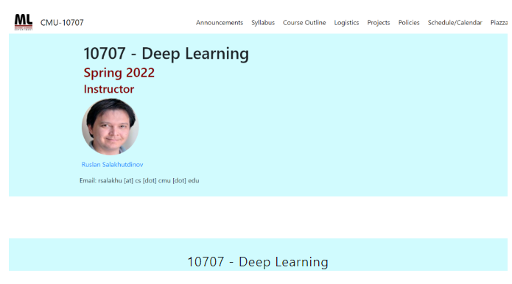Click the white gap between the two blue banners
This screenshot has width=512, height=284.
[x=258, y=218]
